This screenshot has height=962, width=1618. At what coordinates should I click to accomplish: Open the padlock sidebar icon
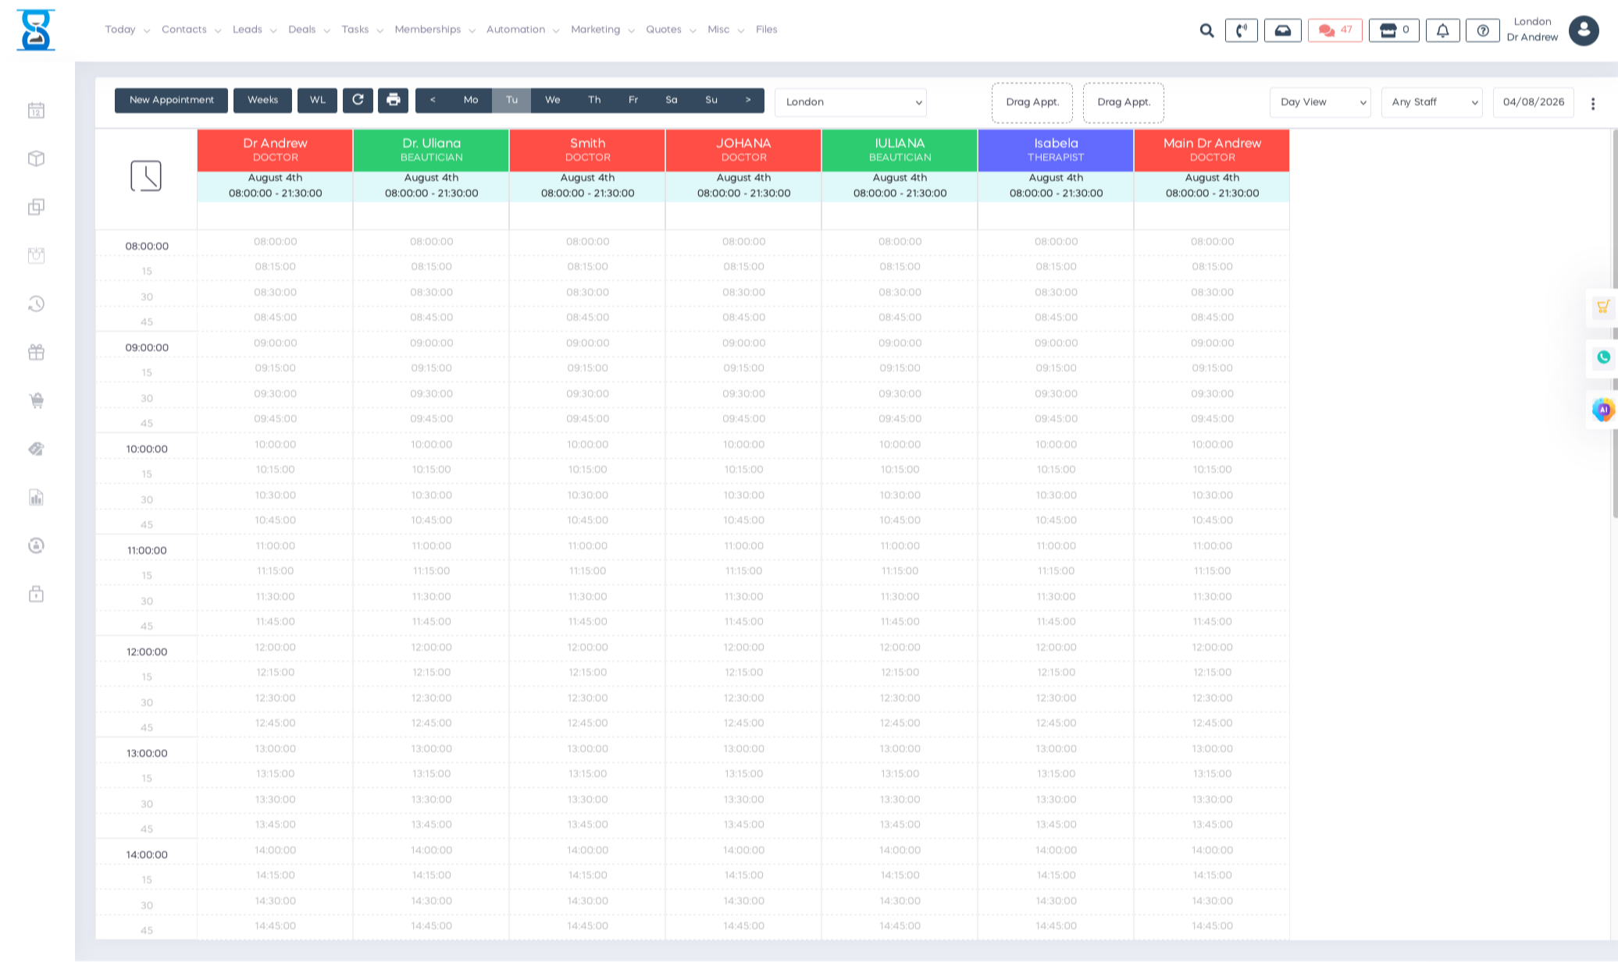click(x=36, y=594)
